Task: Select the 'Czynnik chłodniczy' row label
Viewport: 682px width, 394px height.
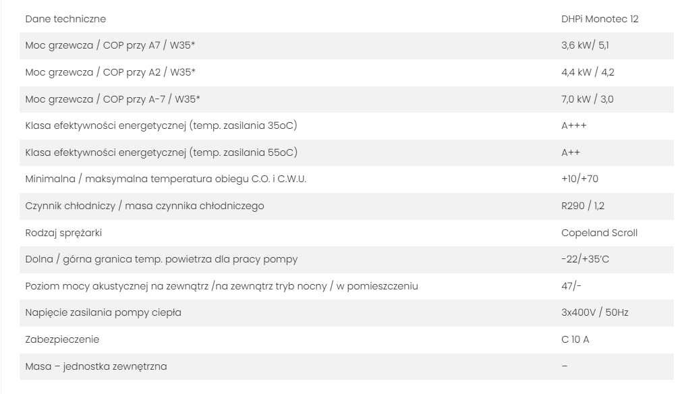Action: tap(144, 206)
